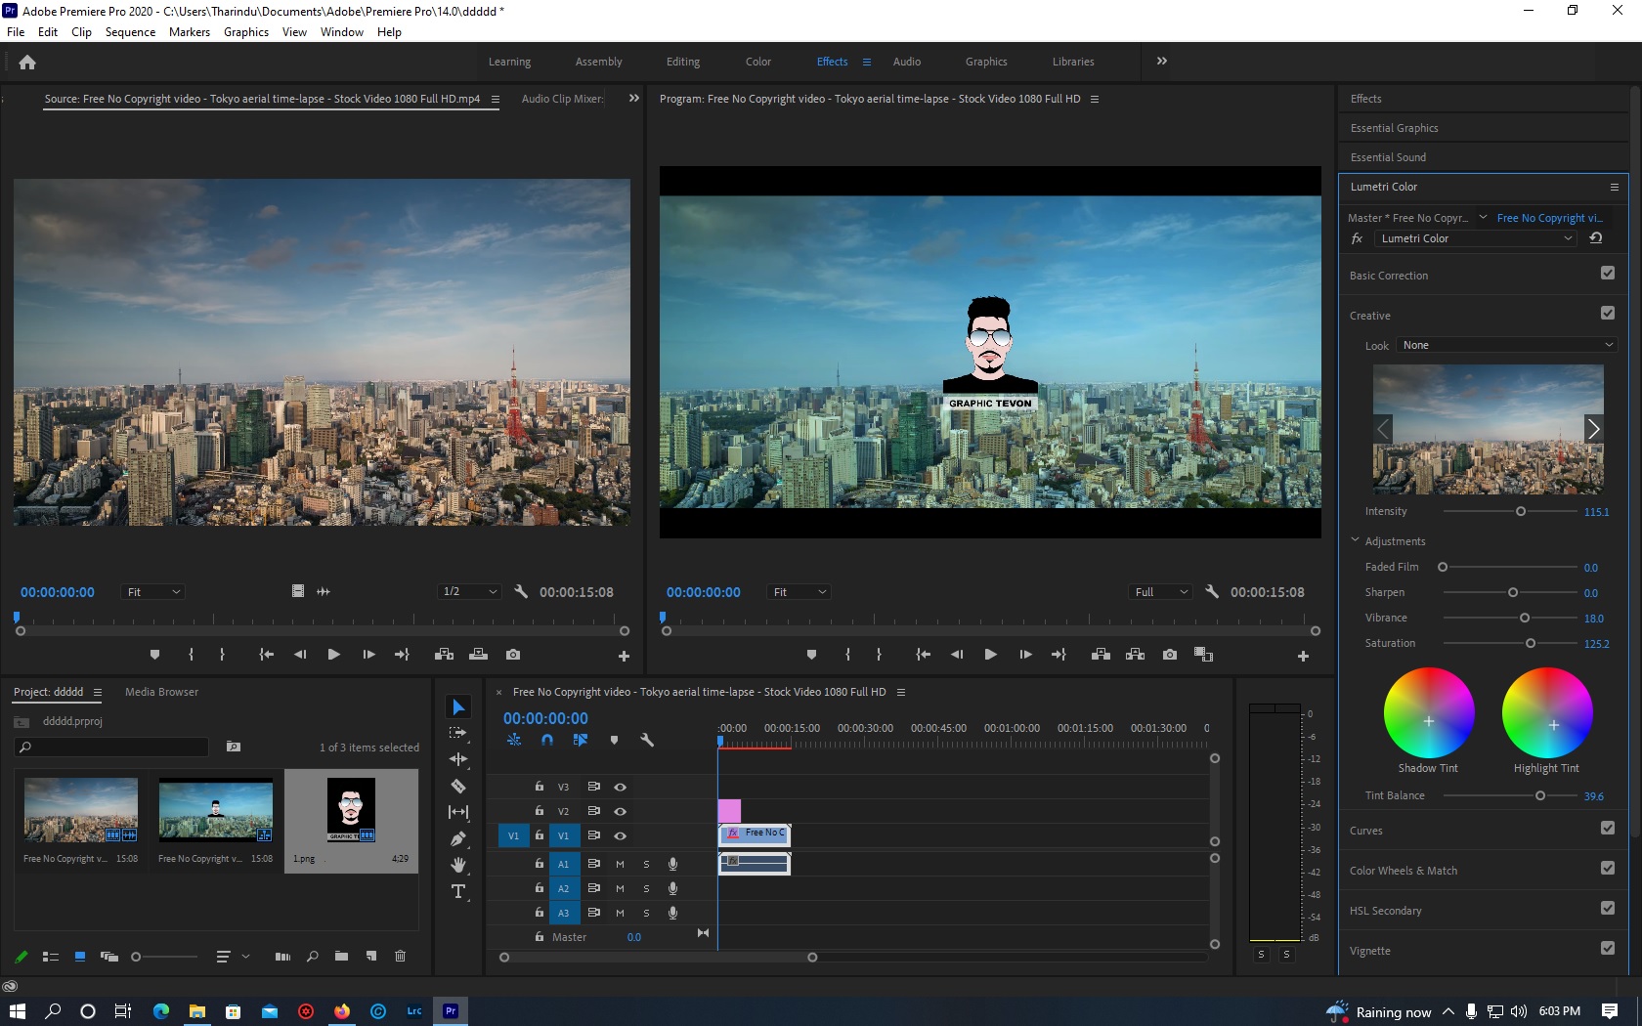Collapse the Adjustments section in Lumetri Color
Viewport: 1642px width, 1026px height.
1356,539
